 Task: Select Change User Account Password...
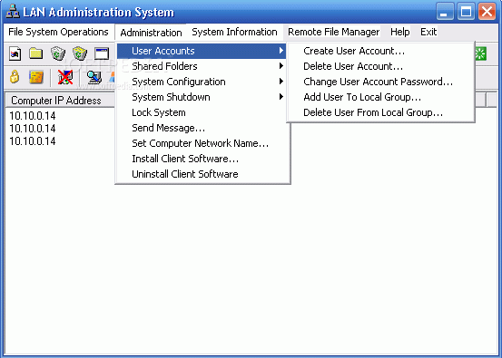coord(380,82)
